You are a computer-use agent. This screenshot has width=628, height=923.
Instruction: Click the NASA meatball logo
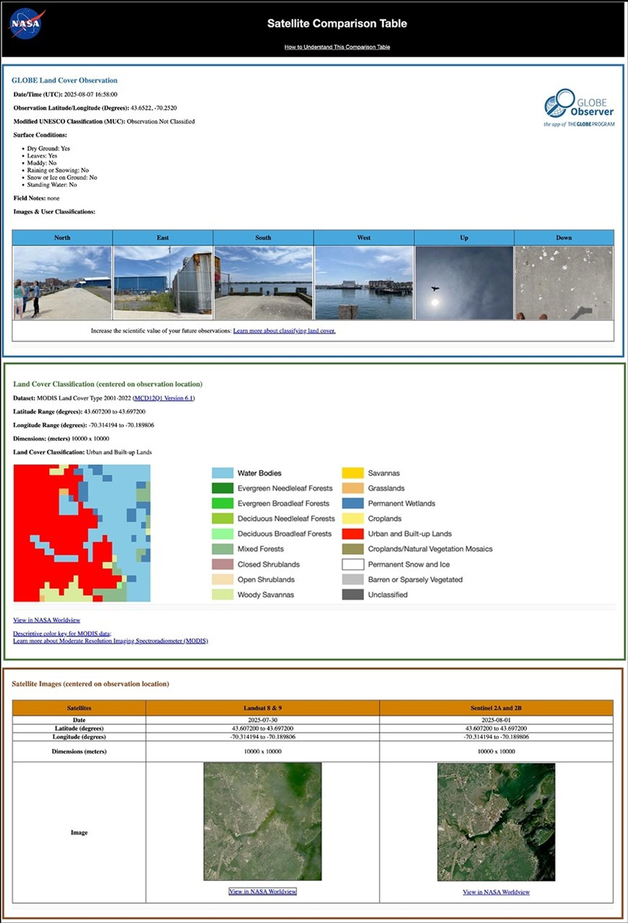pos(25,23)
